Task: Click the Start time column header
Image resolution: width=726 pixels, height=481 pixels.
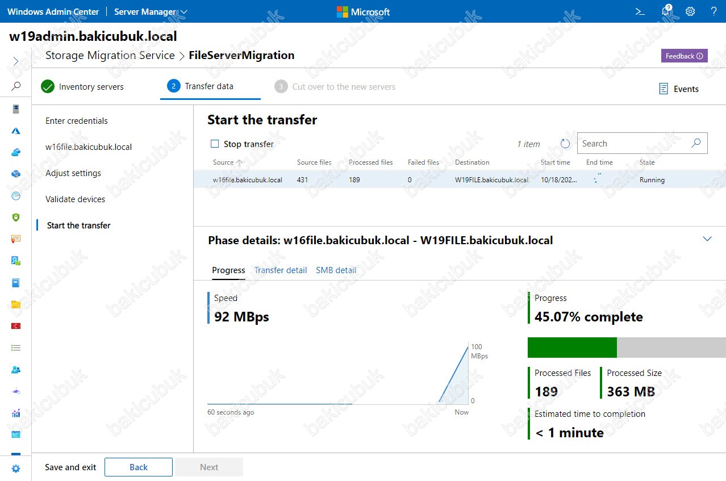Action: point(555,162)
